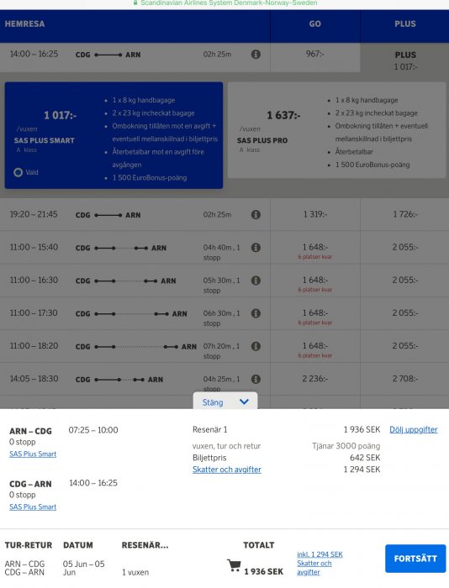Collapse the summary with Stäng chevron
The height and width of the screenshot is (588, 449).
point(225,402)
